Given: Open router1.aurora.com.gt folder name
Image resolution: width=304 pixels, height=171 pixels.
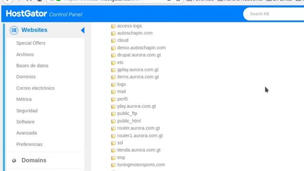Looking at the screenshot, I should coord(140,135).
